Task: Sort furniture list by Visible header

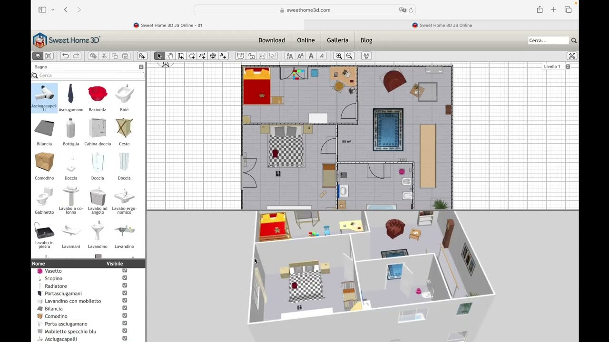Action: pos(115,264)
